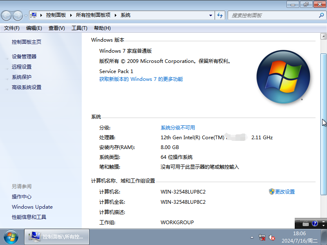The image size is (327, 245).
Task: Open Windows Update from the lower sidebar
Action: tap(32, 207)
